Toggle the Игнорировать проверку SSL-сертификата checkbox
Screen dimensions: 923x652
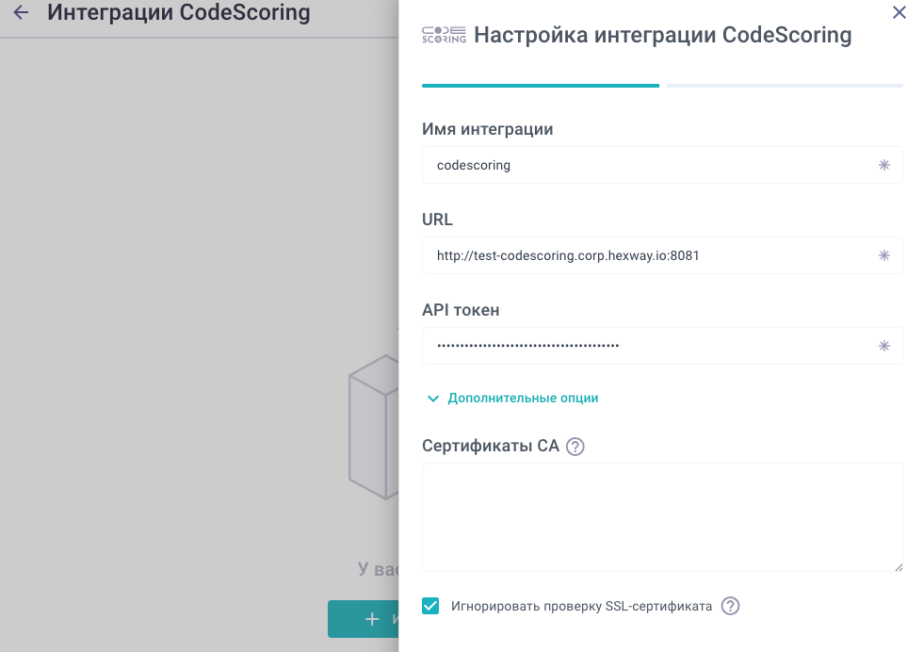[x=430, y=606]
